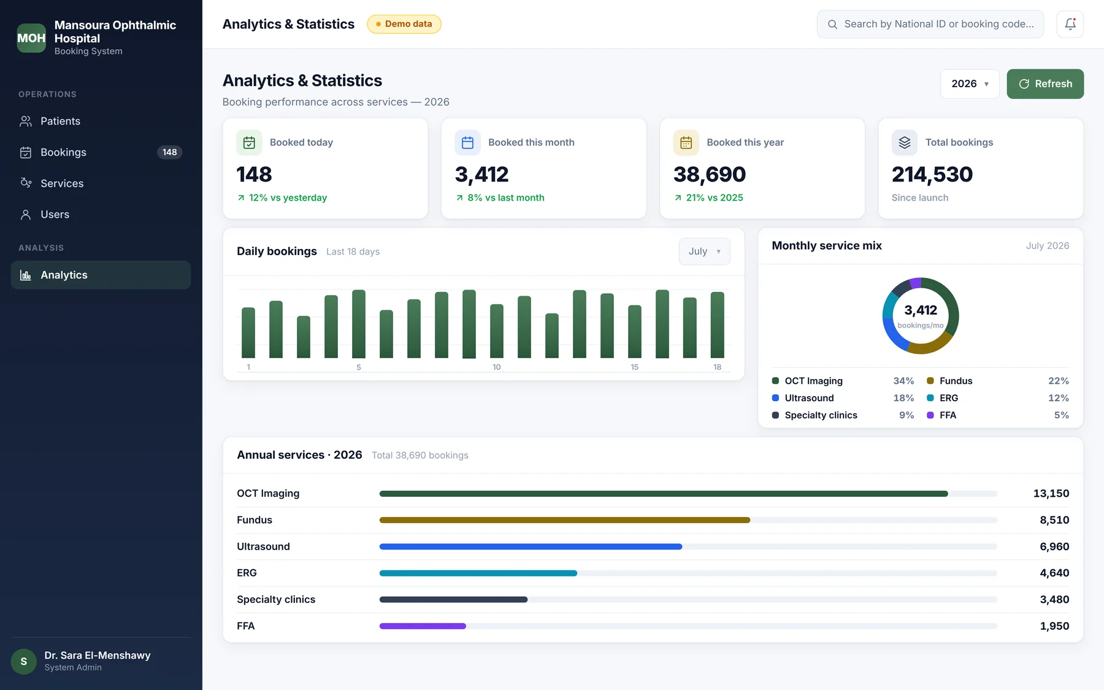Click the 3,480 Specialty clinics count
This screenshot has height=690, width=1104.
click(1054, 599)
